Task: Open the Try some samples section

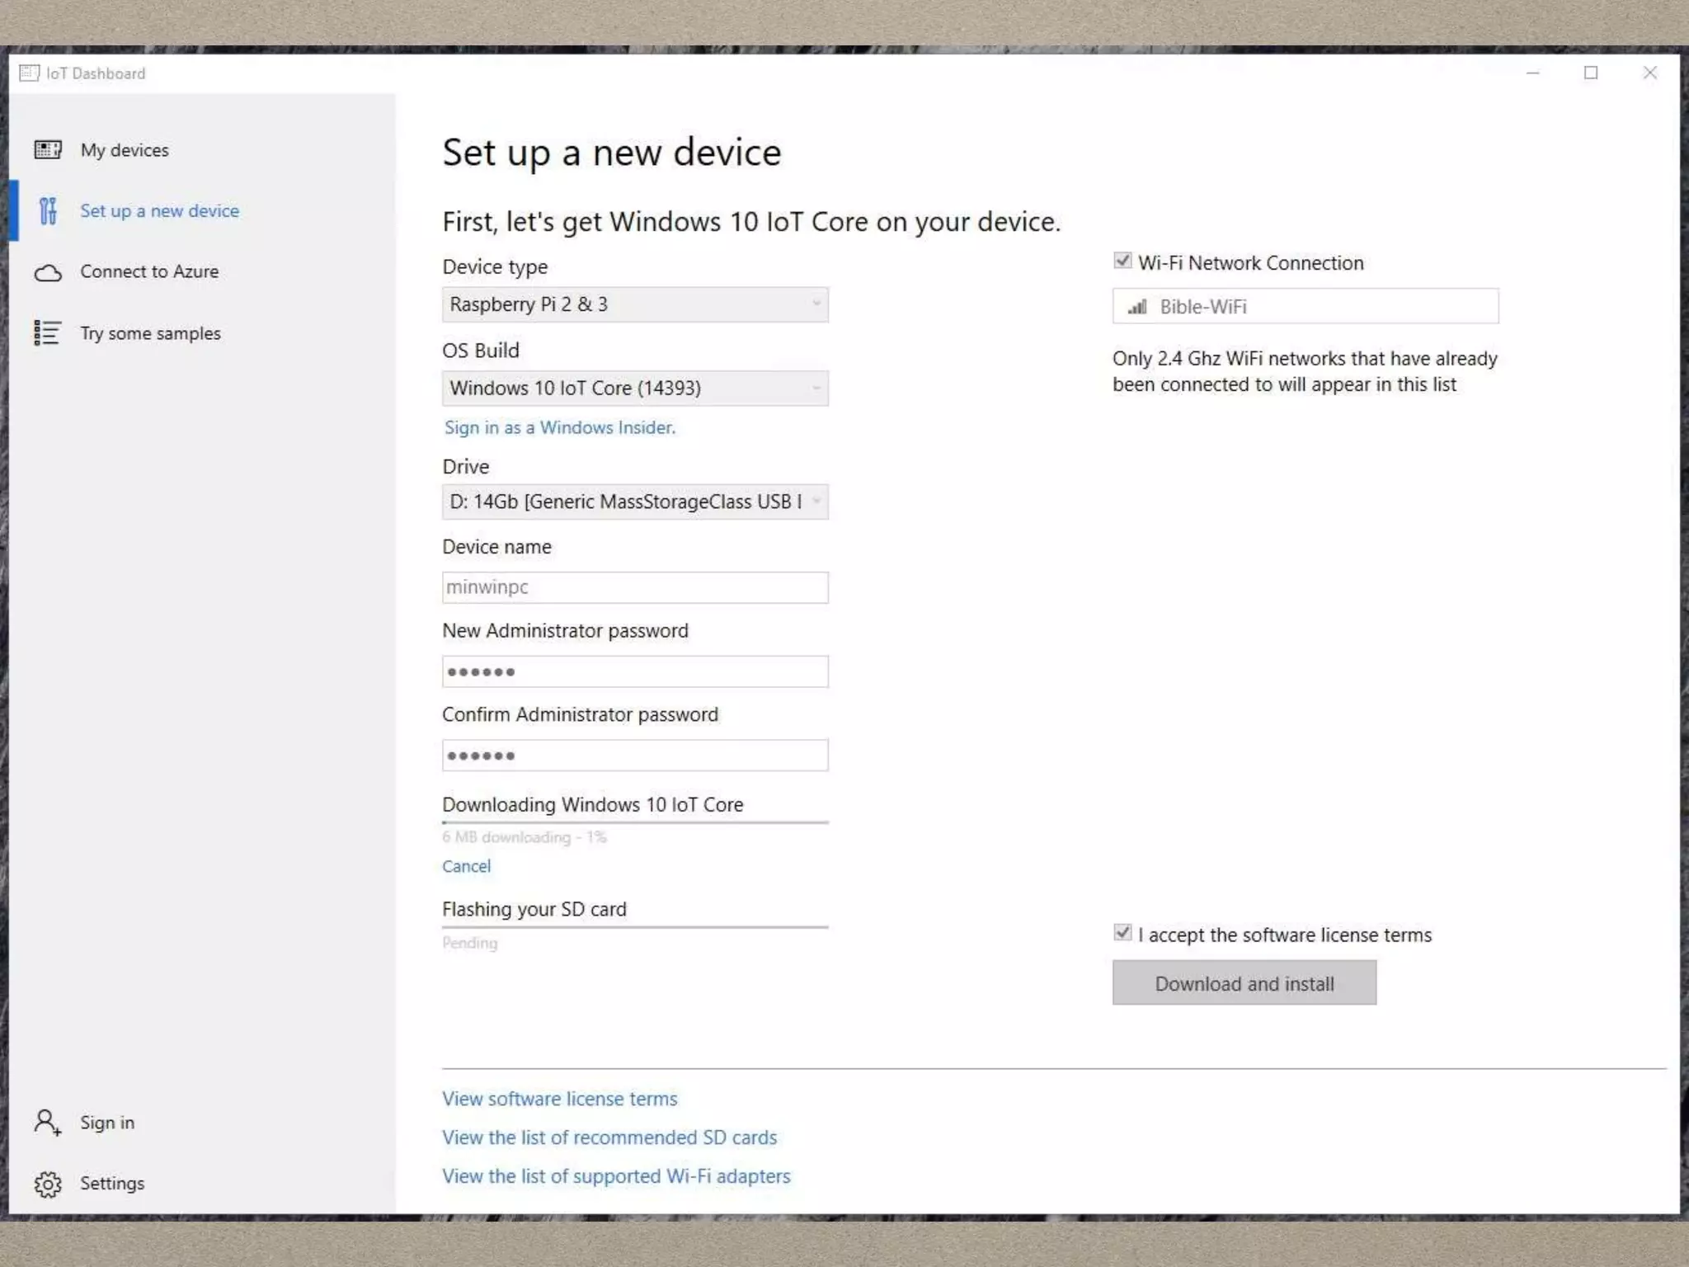Action: (150, 333)
